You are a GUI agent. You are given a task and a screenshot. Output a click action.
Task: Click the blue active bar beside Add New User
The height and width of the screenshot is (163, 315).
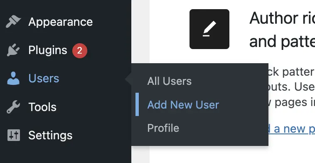(137, 104)
